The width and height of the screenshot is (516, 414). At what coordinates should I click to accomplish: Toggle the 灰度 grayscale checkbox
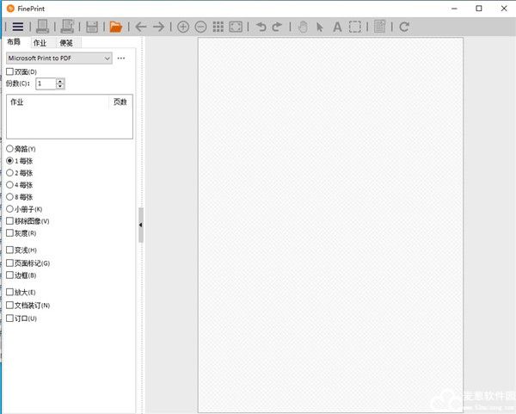(x=10, y=232)
